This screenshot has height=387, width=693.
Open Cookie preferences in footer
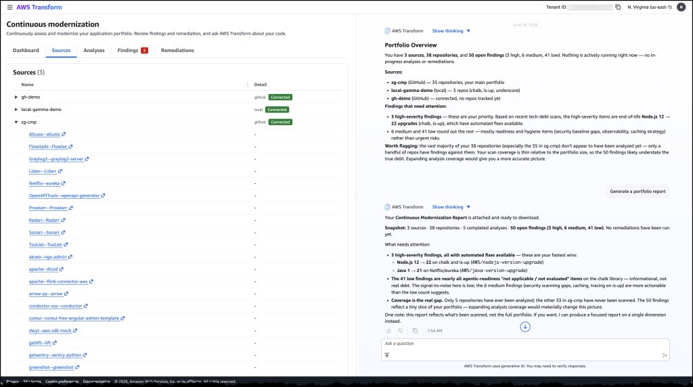pyautogui.click(x=62, y=382)
